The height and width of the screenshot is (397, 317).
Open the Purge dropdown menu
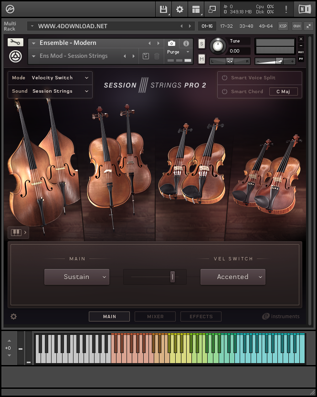point(178,52)
